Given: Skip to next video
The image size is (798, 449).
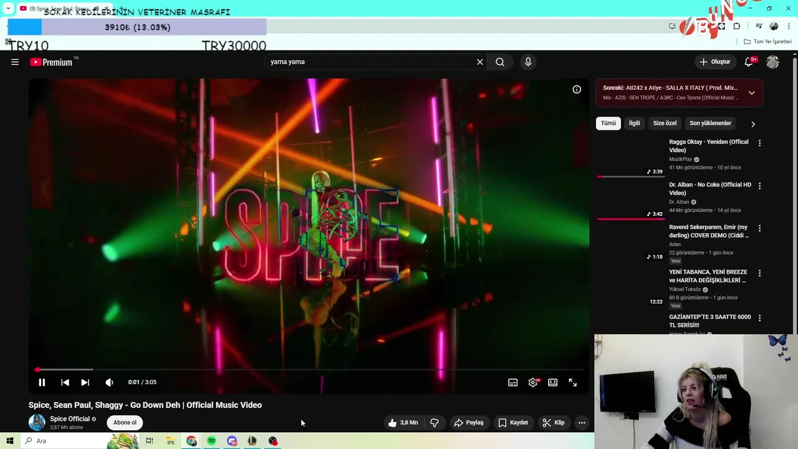Looking at the screenshot, I should (85, 382).
